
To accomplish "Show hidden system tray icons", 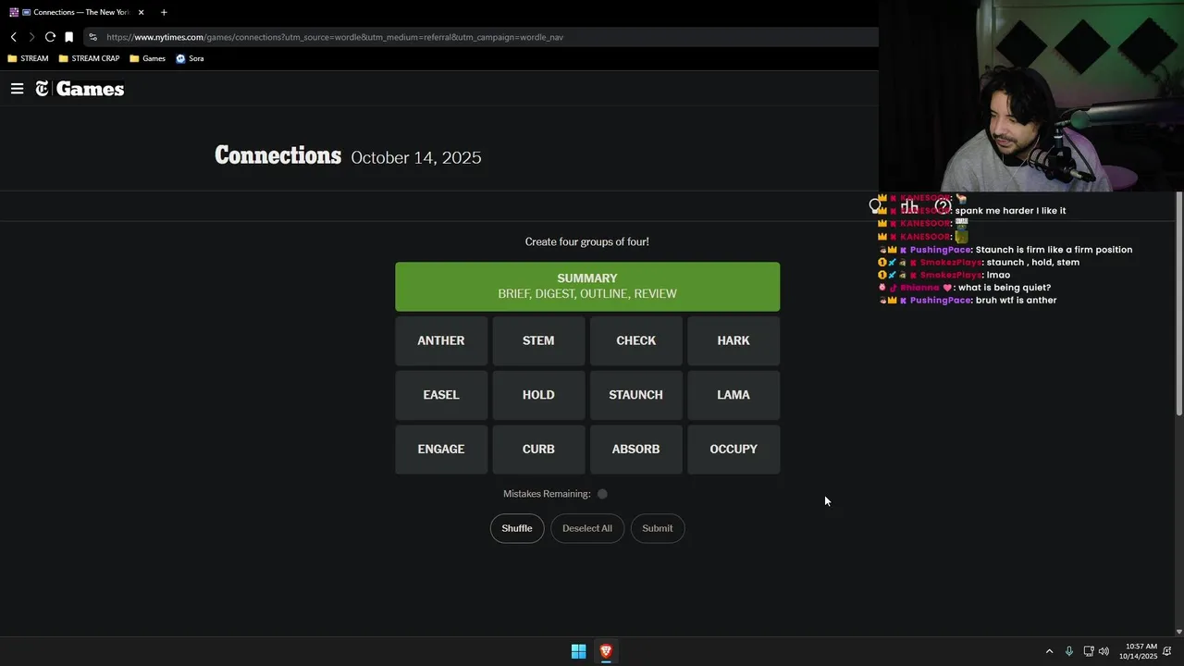I will (x=1049, y=651).
